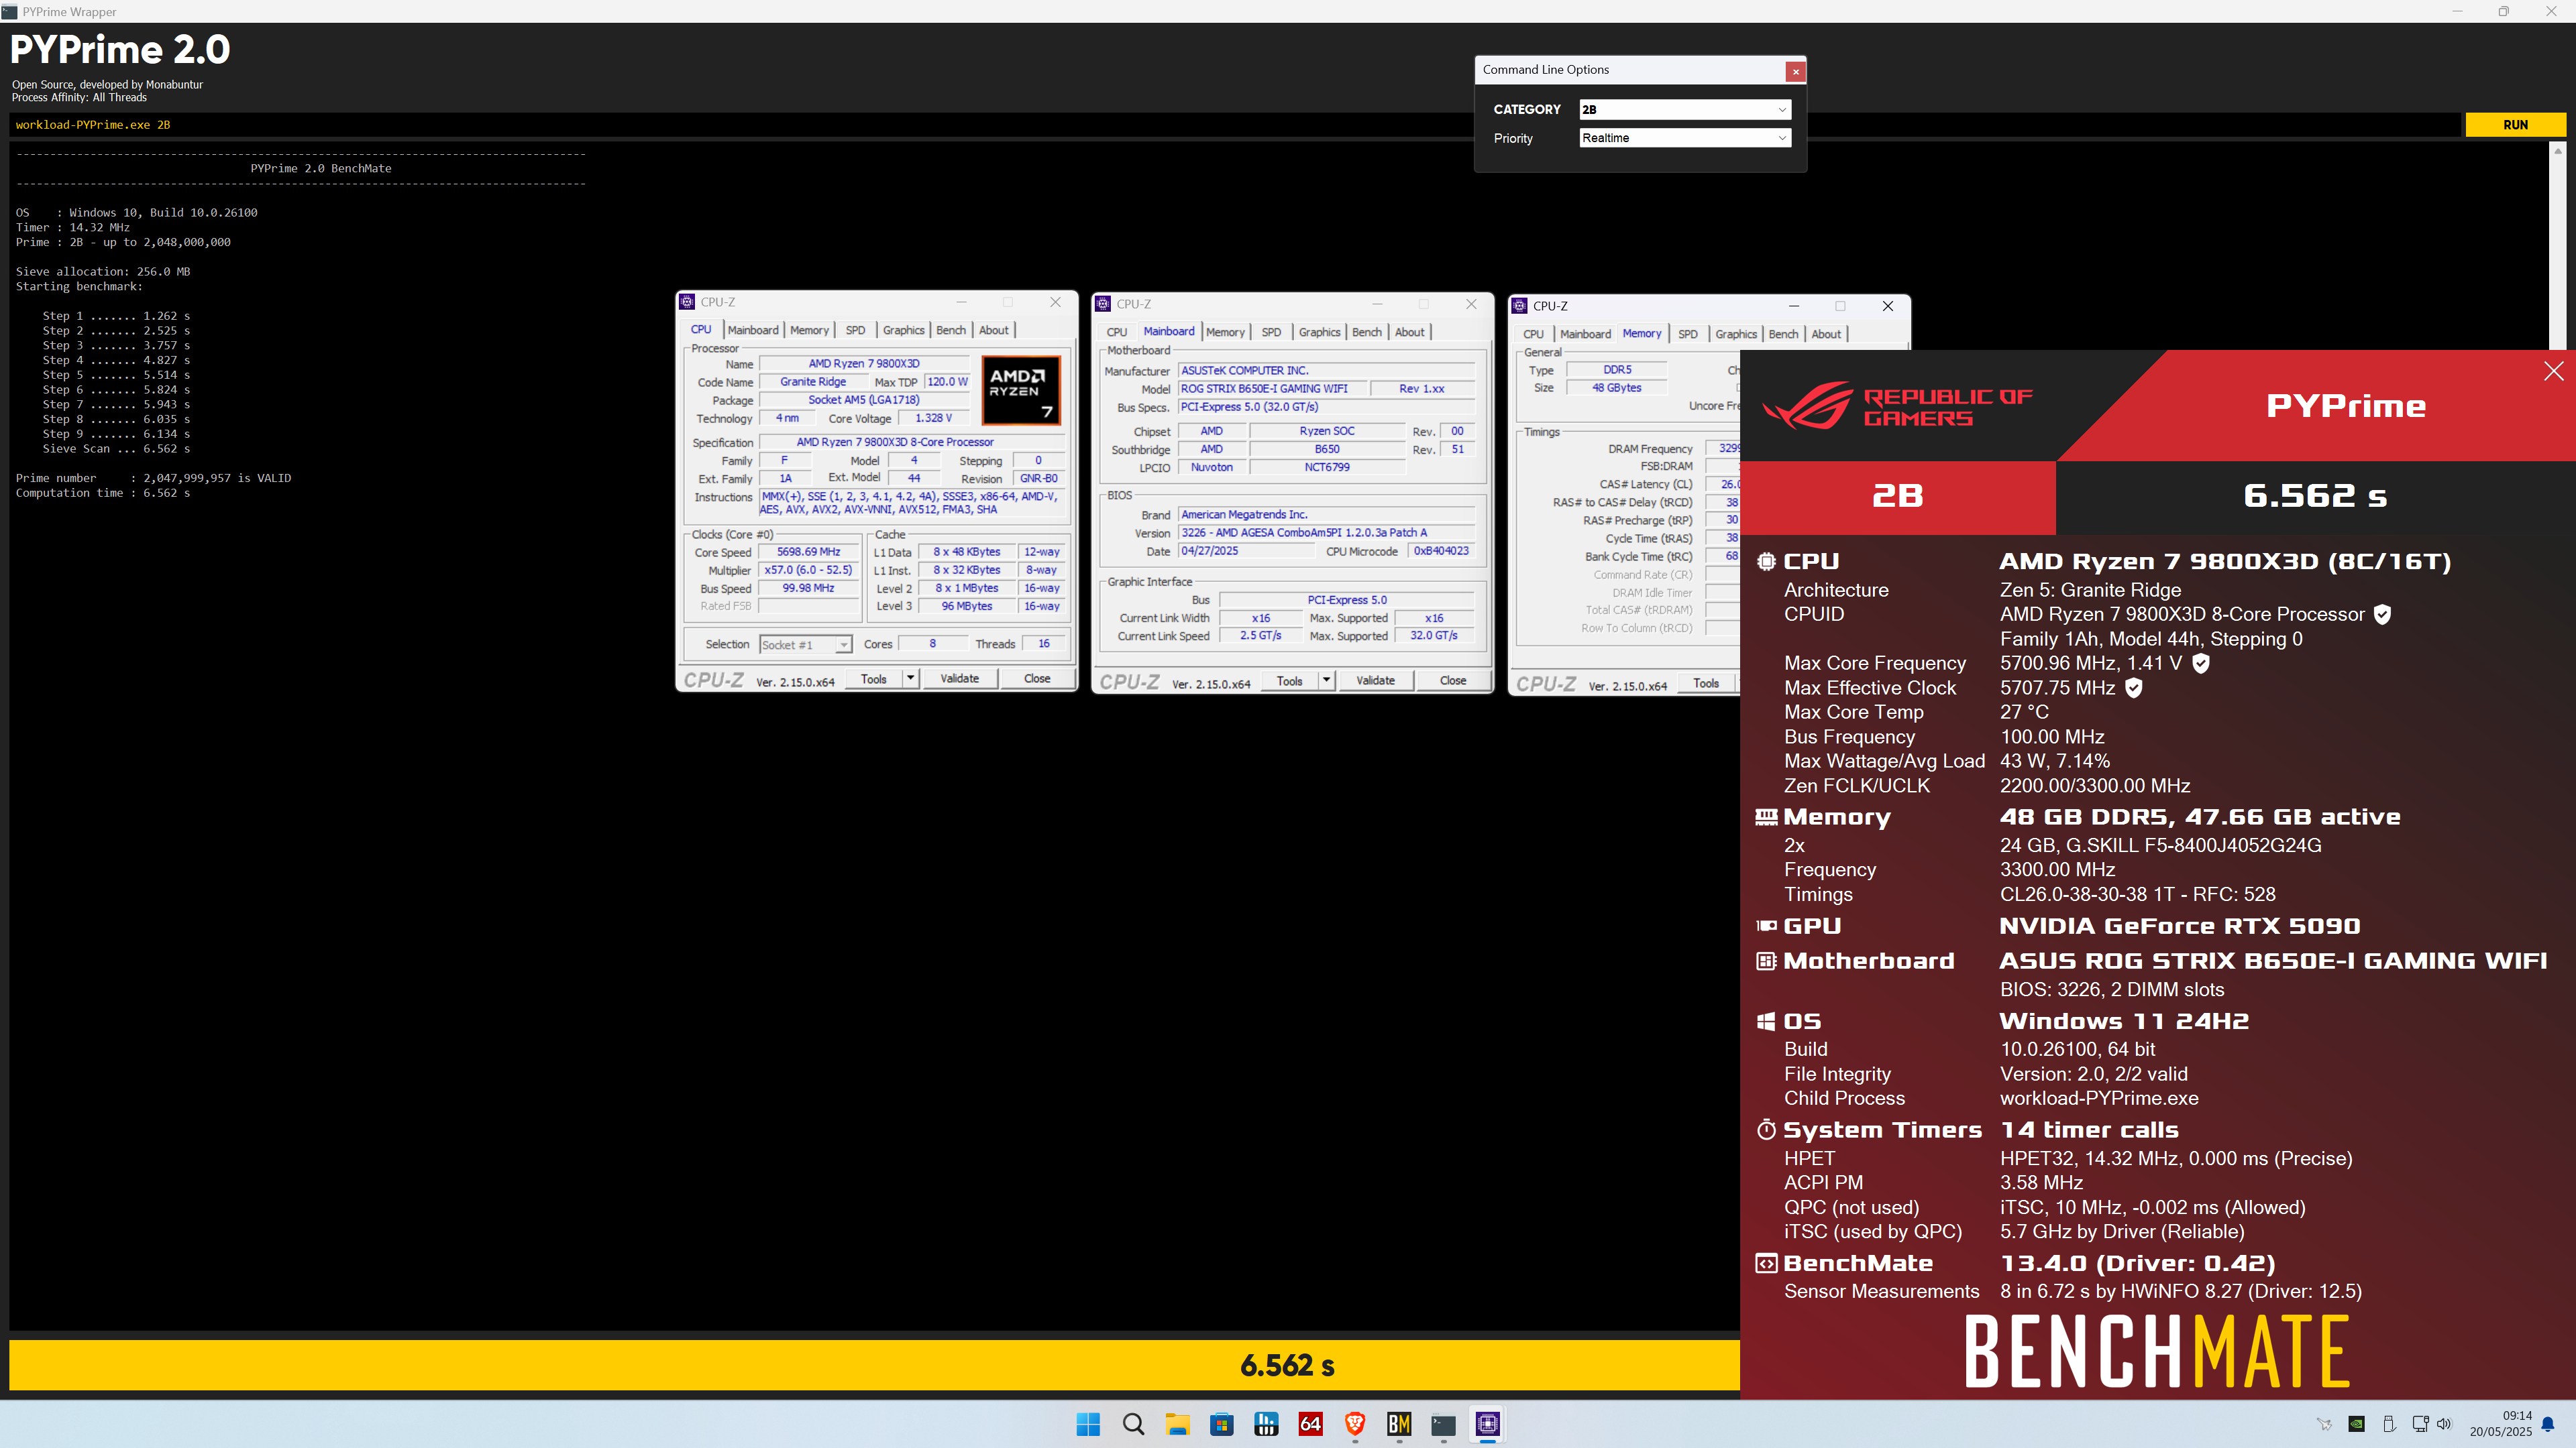This screenshot has height=1448, width=2576.
Task: Click the Memory section icon in BenchMate
Action: (1766, 817)
